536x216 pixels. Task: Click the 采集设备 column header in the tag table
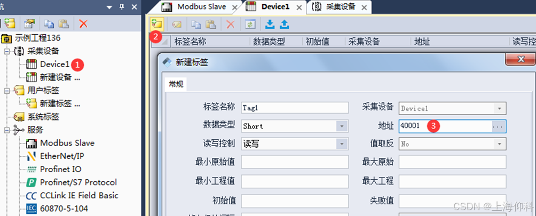tap(377, 42)
